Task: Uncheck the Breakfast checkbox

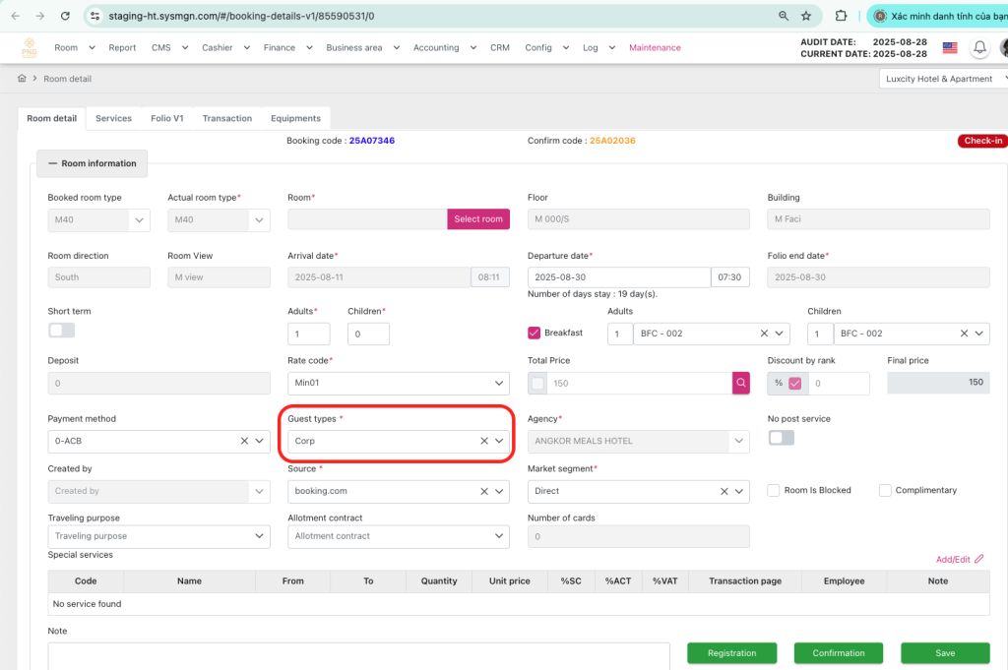Action: (535, 334)
